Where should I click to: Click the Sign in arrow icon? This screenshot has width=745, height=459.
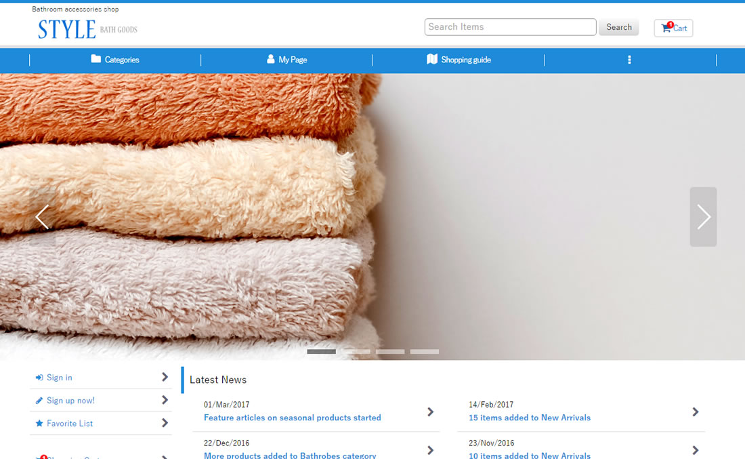click(39, 378)
